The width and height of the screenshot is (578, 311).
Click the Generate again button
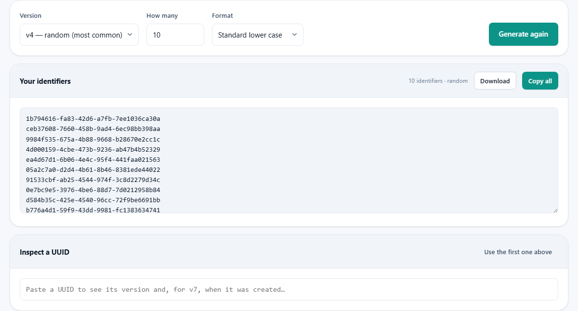(x=524, y=34)
